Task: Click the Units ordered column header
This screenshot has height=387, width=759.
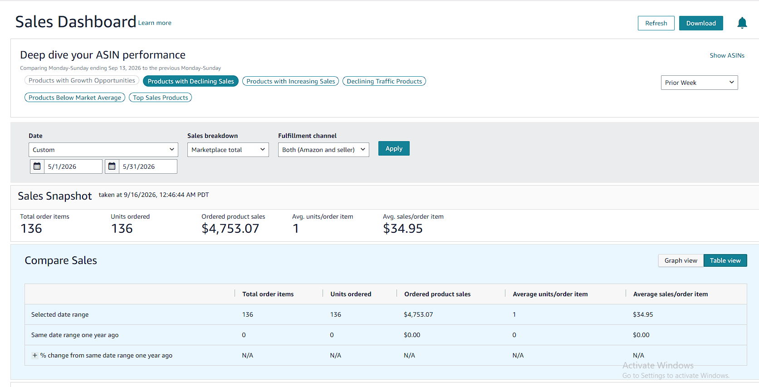Action: pos(351,294)
